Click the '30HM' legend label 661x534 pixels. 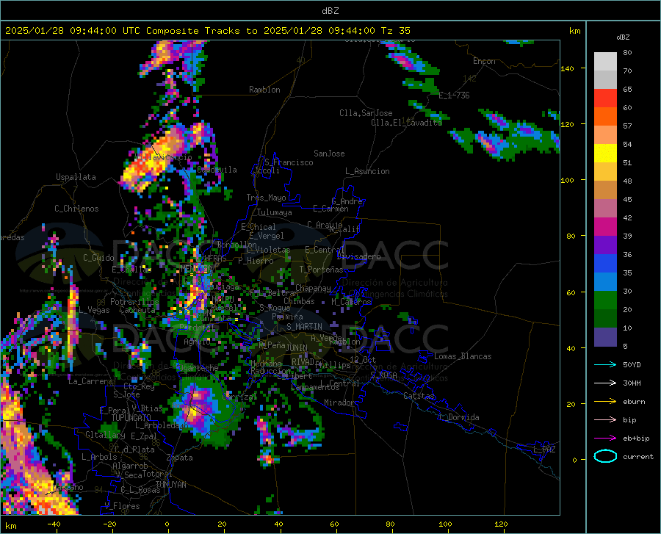632,383
